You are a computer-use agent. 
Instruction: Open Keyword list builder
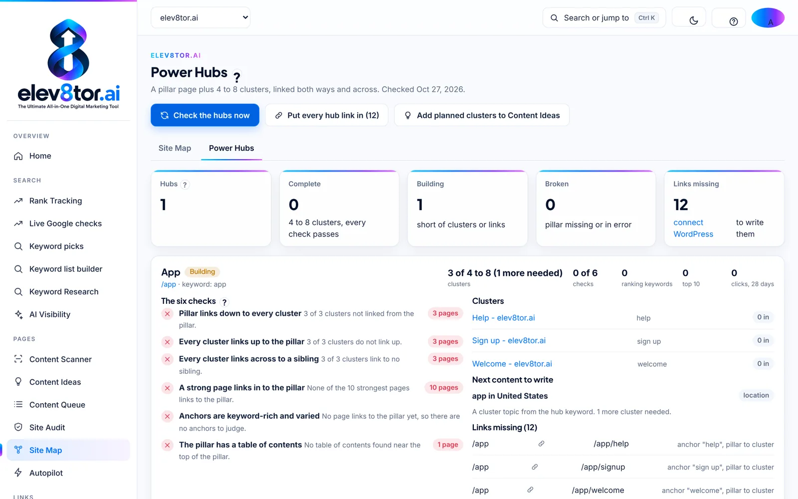pyautogui.click(x=68, y=269)
